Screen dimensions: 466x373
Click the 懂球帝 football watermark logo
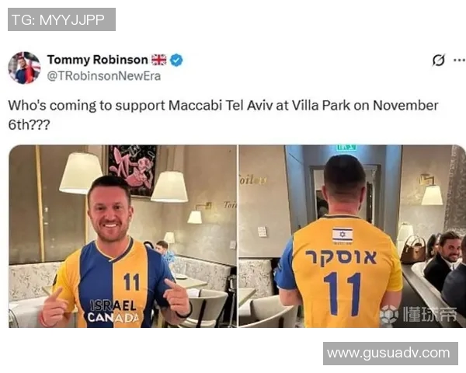pos(419,314)
